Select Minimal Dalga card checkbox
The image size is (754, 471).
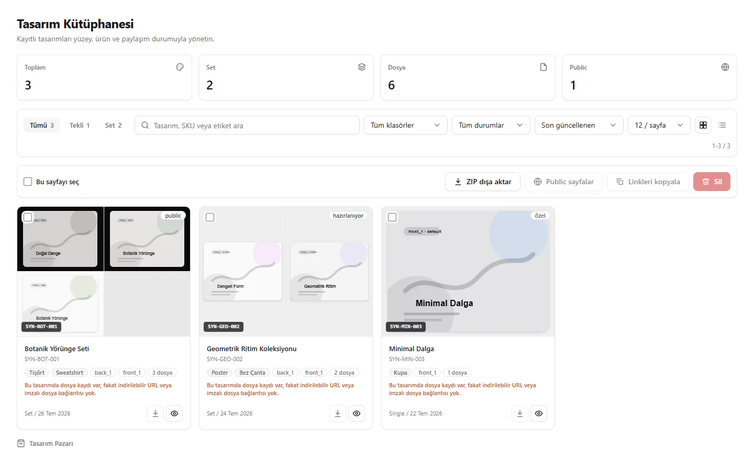click(392, 217)
